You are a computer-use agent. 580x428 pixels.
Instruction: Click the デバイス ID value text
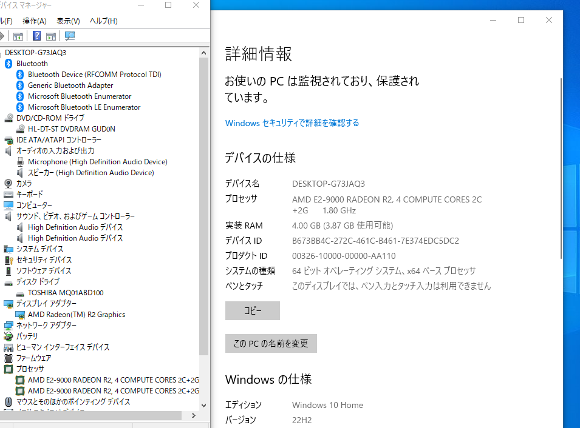[x=375, y=241]
